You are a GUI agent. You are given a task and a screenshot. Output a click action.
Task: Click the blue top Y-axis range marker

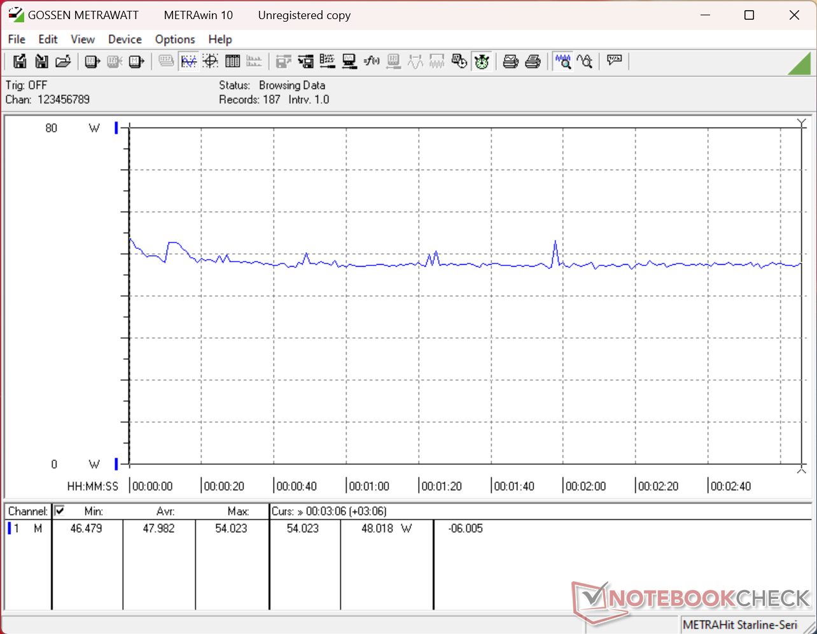click(x=116, y=128)
